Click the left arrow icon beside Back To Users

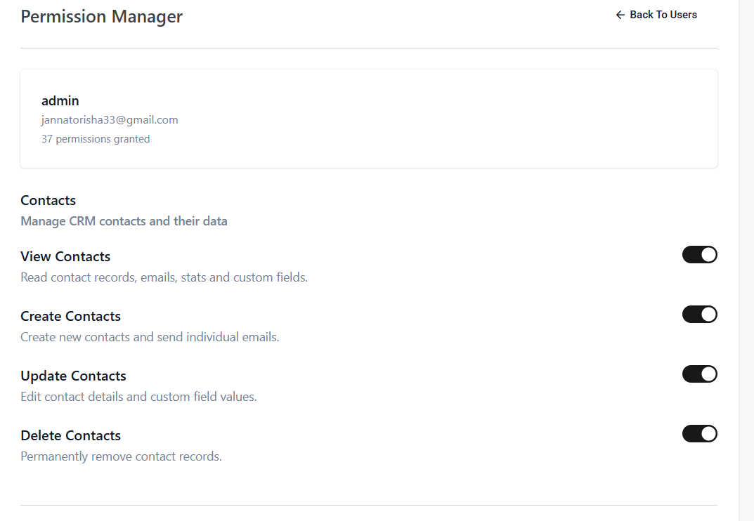click(620, 15)
